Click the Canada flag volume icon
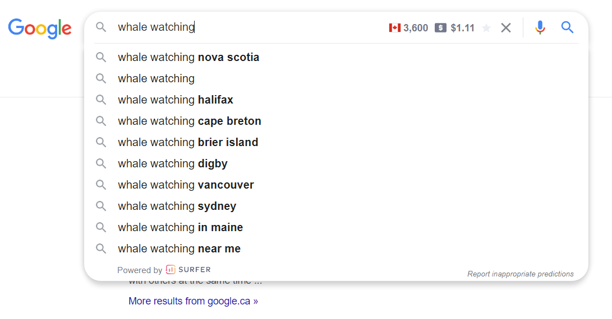The width and height of the screenshot is (612, 319). [395, 28]
